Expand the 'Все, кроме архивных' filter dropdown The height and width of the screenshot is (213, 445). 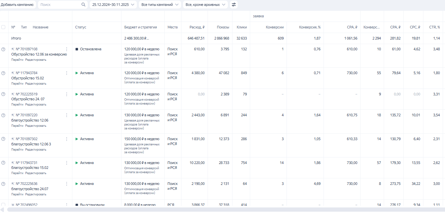coord(205,5)
